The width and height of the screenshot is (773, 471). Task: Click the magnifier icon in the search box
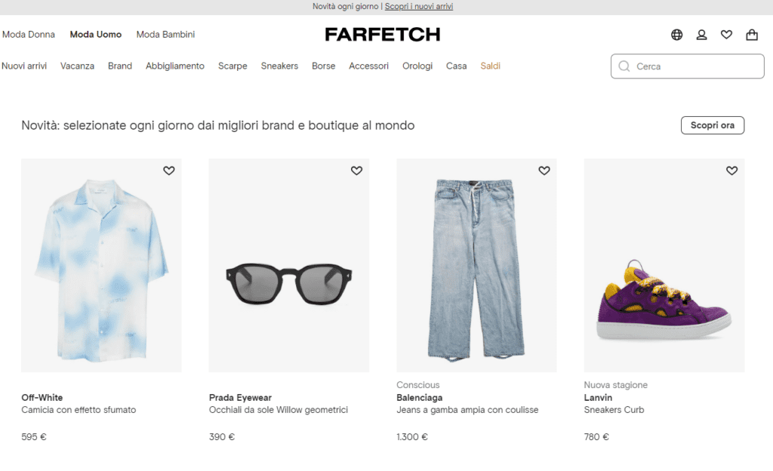point(624,66)
